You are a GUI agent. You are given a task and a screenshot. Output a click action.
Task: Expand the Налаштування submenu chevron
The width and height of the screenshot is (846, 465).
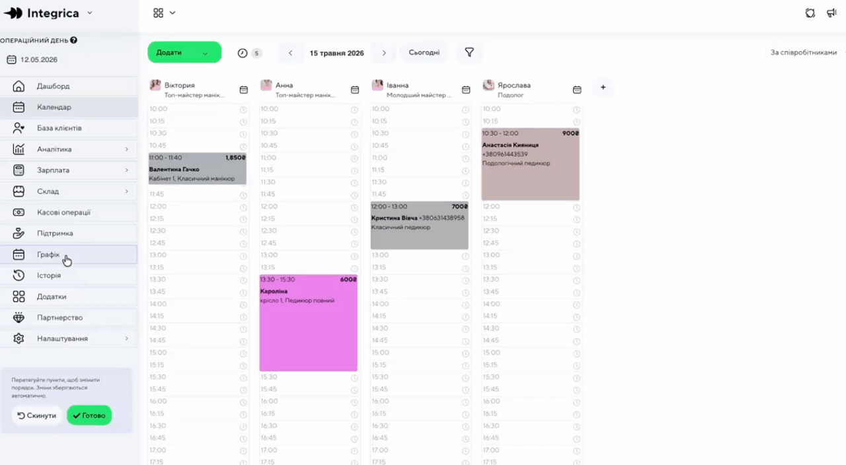(x=126, y=339)
